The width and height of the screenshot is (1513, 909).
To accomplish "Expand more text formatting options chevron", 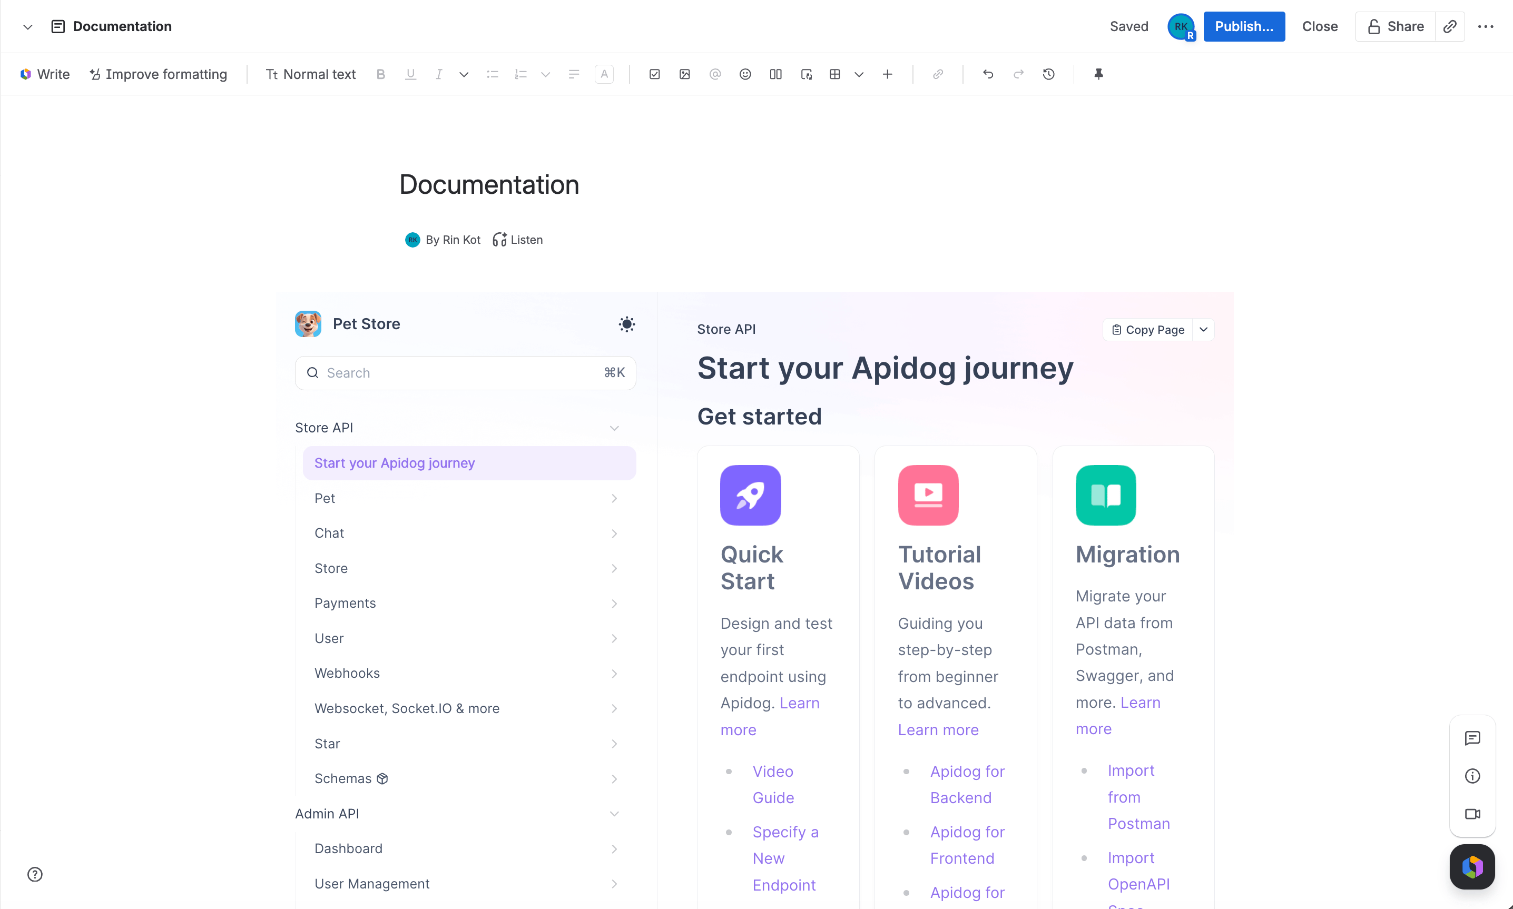I will (464, 74).
